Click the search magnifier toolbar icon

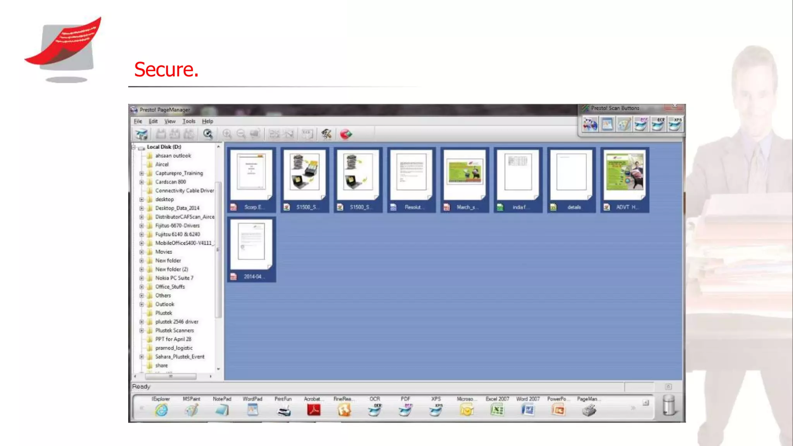[208, 134]
